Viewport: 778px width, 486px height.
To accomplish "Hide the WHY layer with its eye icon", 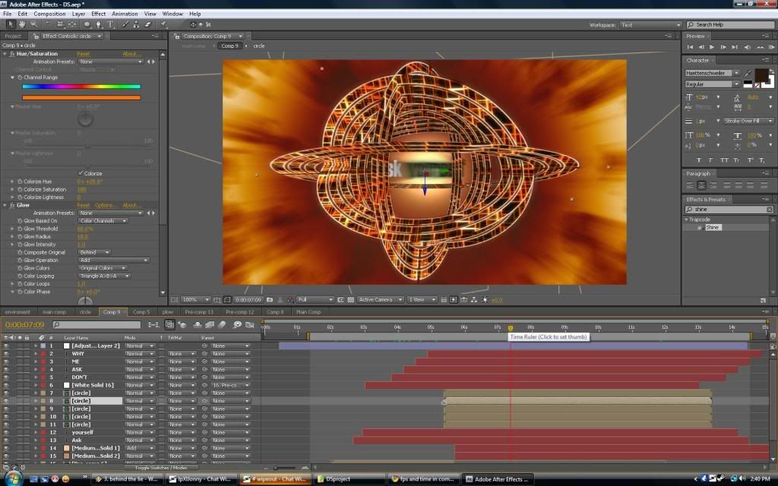I will click(6, 354).
